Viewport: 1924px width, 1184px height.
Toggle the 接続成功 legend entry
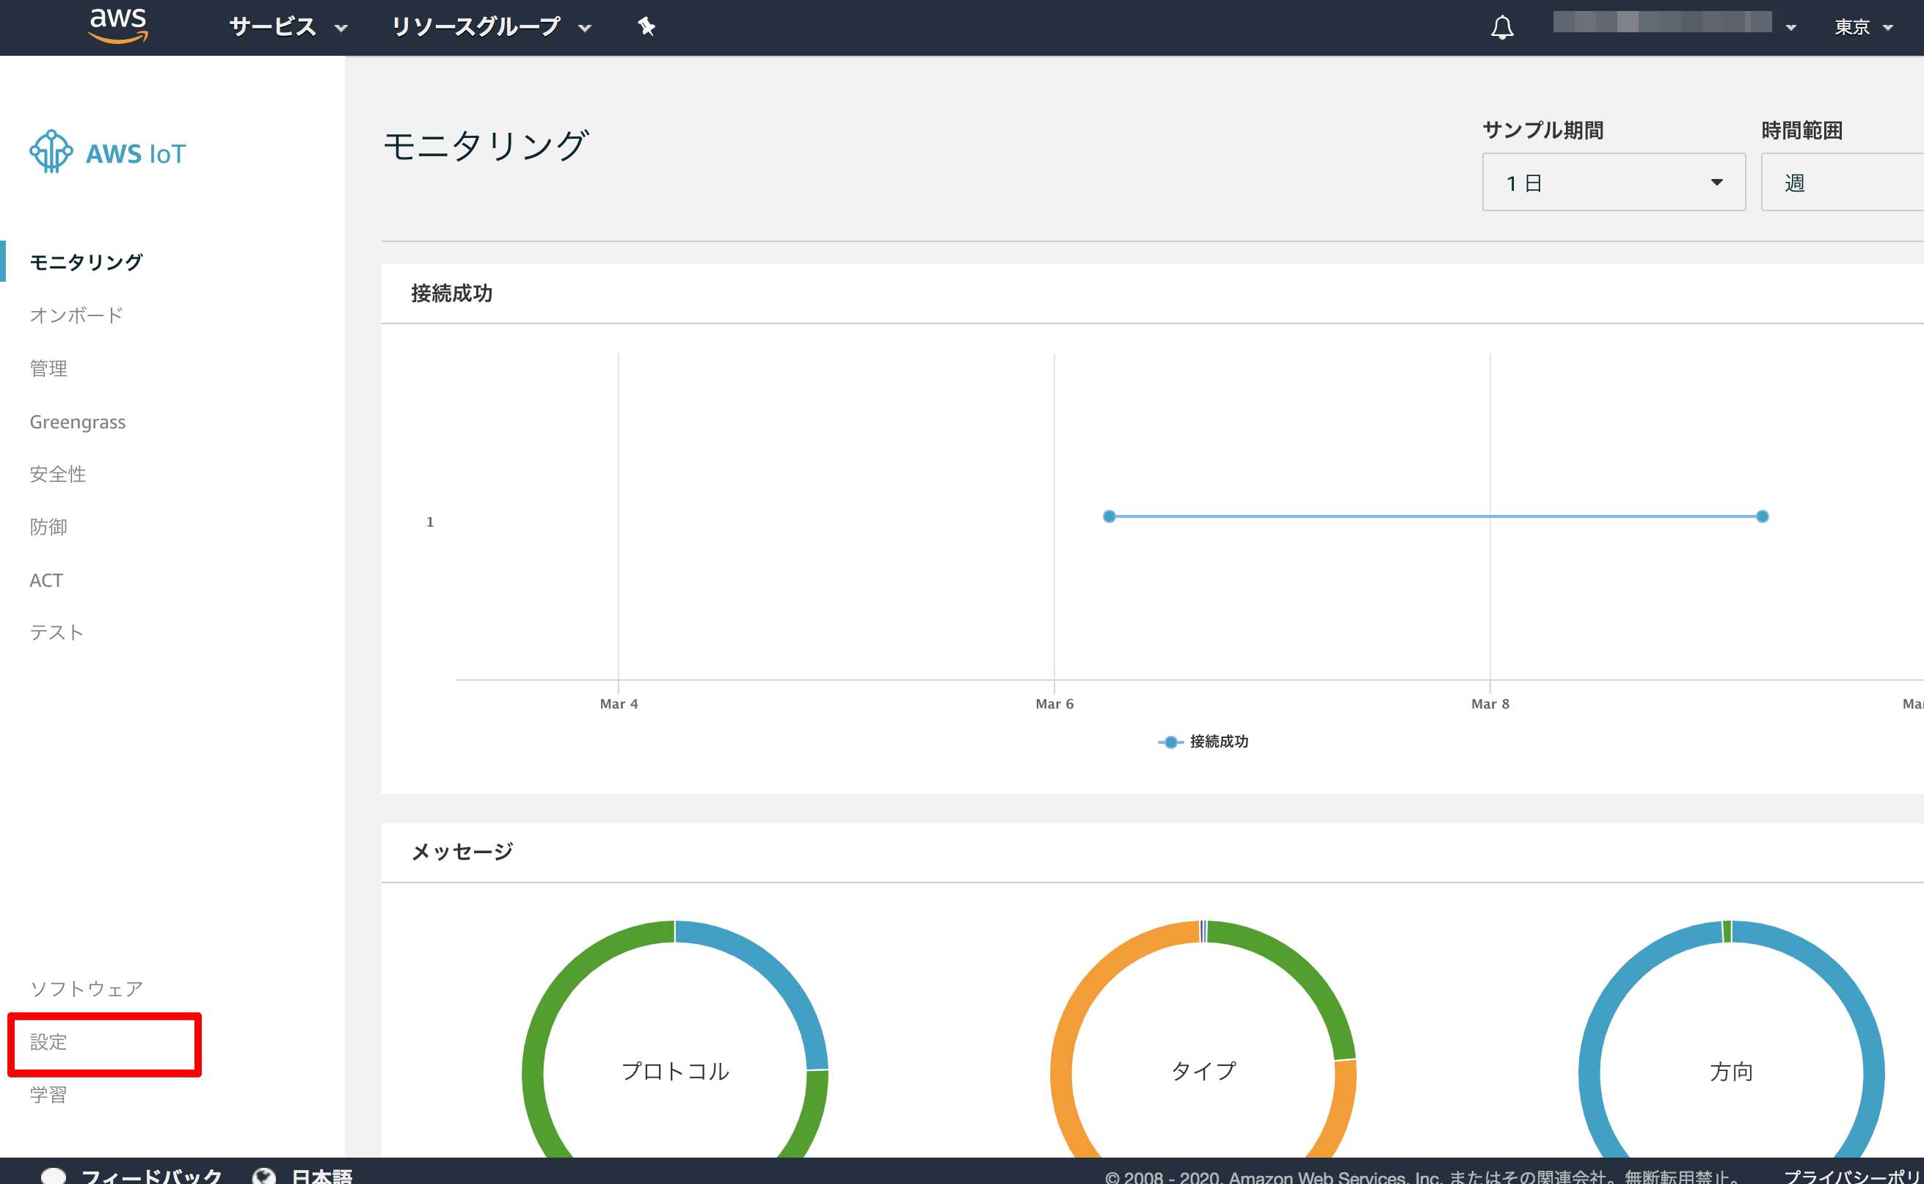click(x=1203, y=742)
